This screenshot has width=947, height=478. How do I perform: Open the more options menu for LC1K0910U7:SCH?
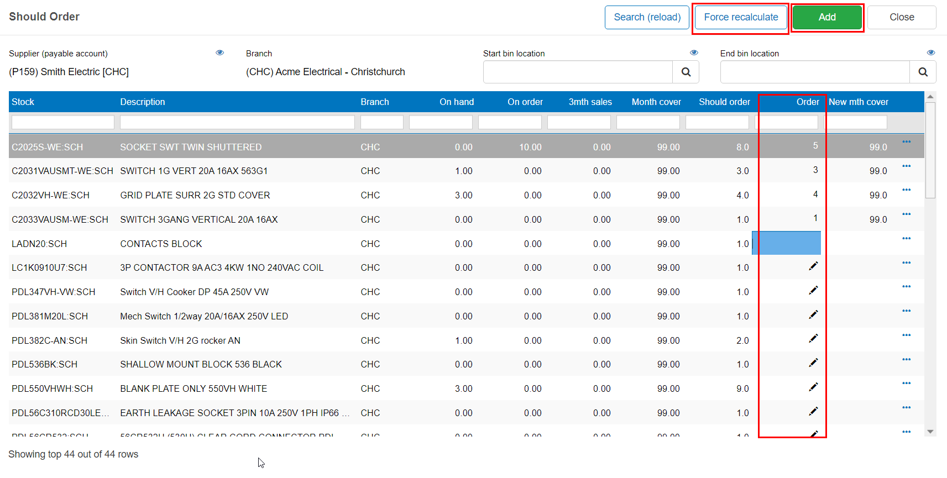(907, 262)
